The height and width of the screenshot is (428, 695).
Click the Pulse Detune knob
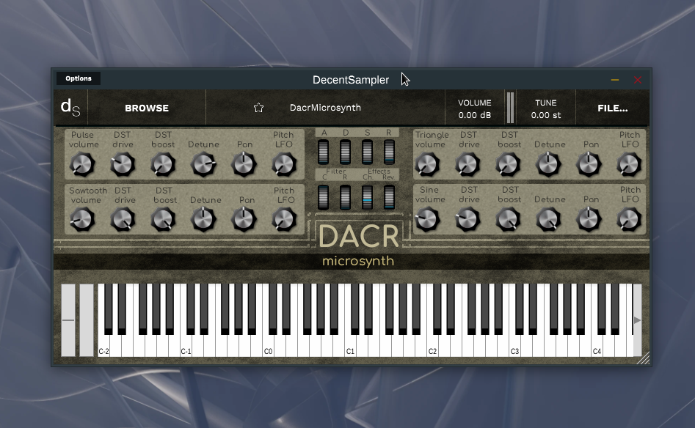coord(203,164)
